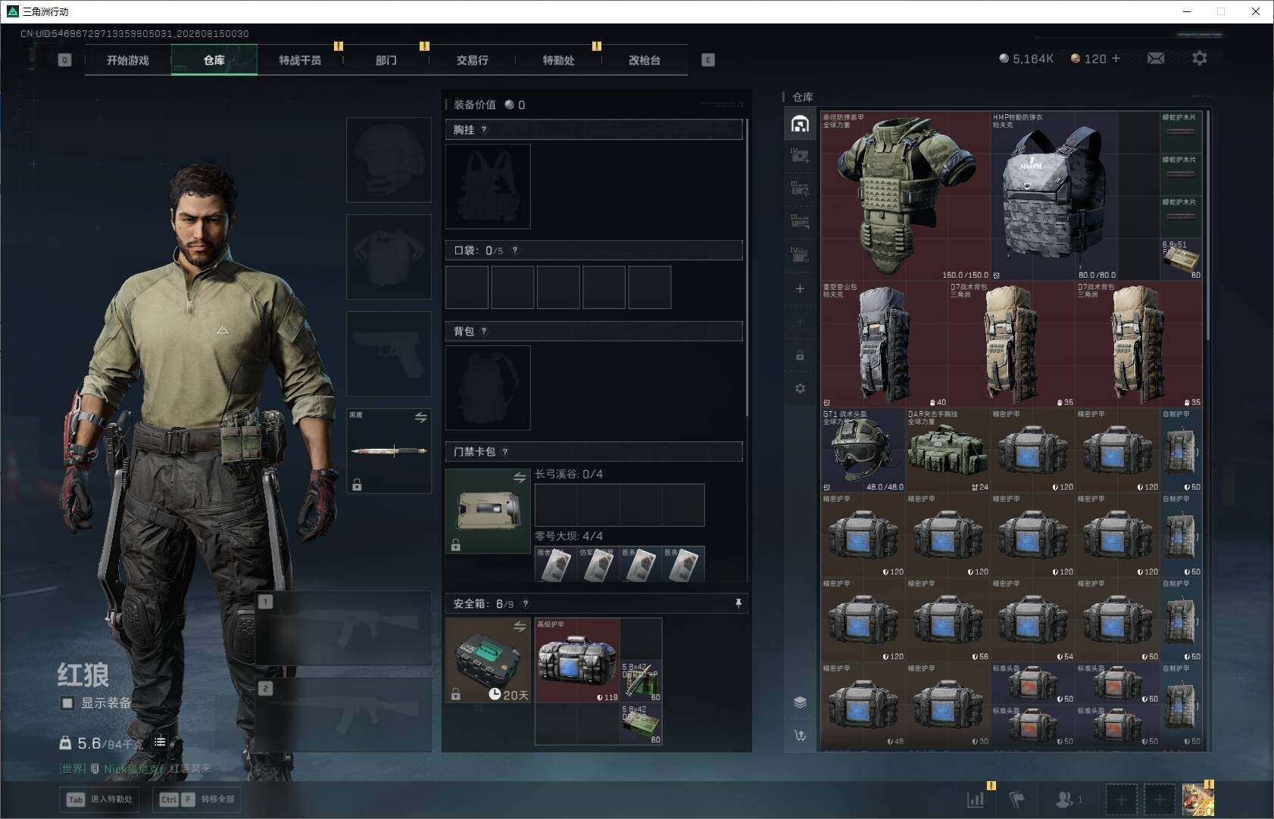Click the lock icon on knife slot
Screen dimensions: 1274x819
pos(357,485)
